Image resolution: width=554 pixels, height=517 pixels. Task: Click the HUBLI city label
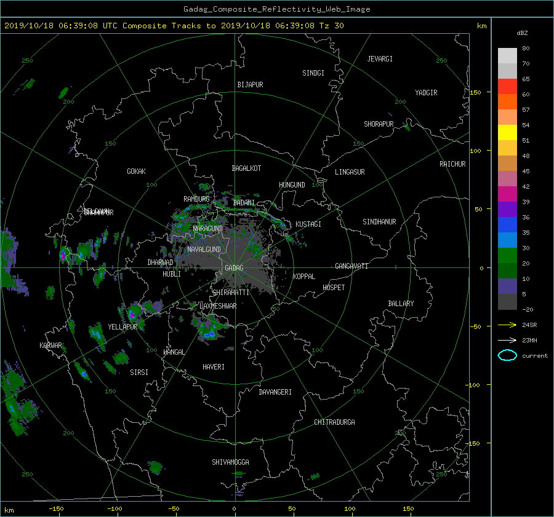click(172, 274)
